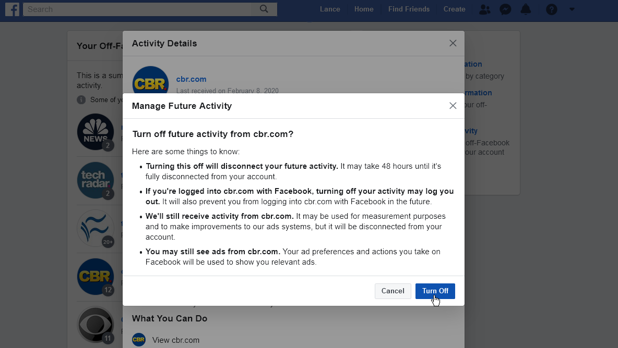Open the Friend Requests icon
Viewport: 618px width, 348px height.
pyautogui.click(x=485, y=9)
